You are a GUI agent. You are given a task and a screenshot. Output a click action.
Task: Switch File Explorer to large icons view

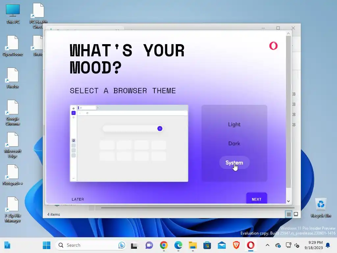(296, 214)
